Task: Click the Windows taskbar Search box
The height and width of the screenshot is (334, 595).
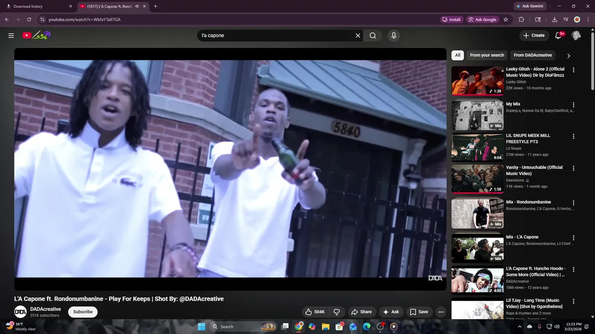Action: point(243,327)
